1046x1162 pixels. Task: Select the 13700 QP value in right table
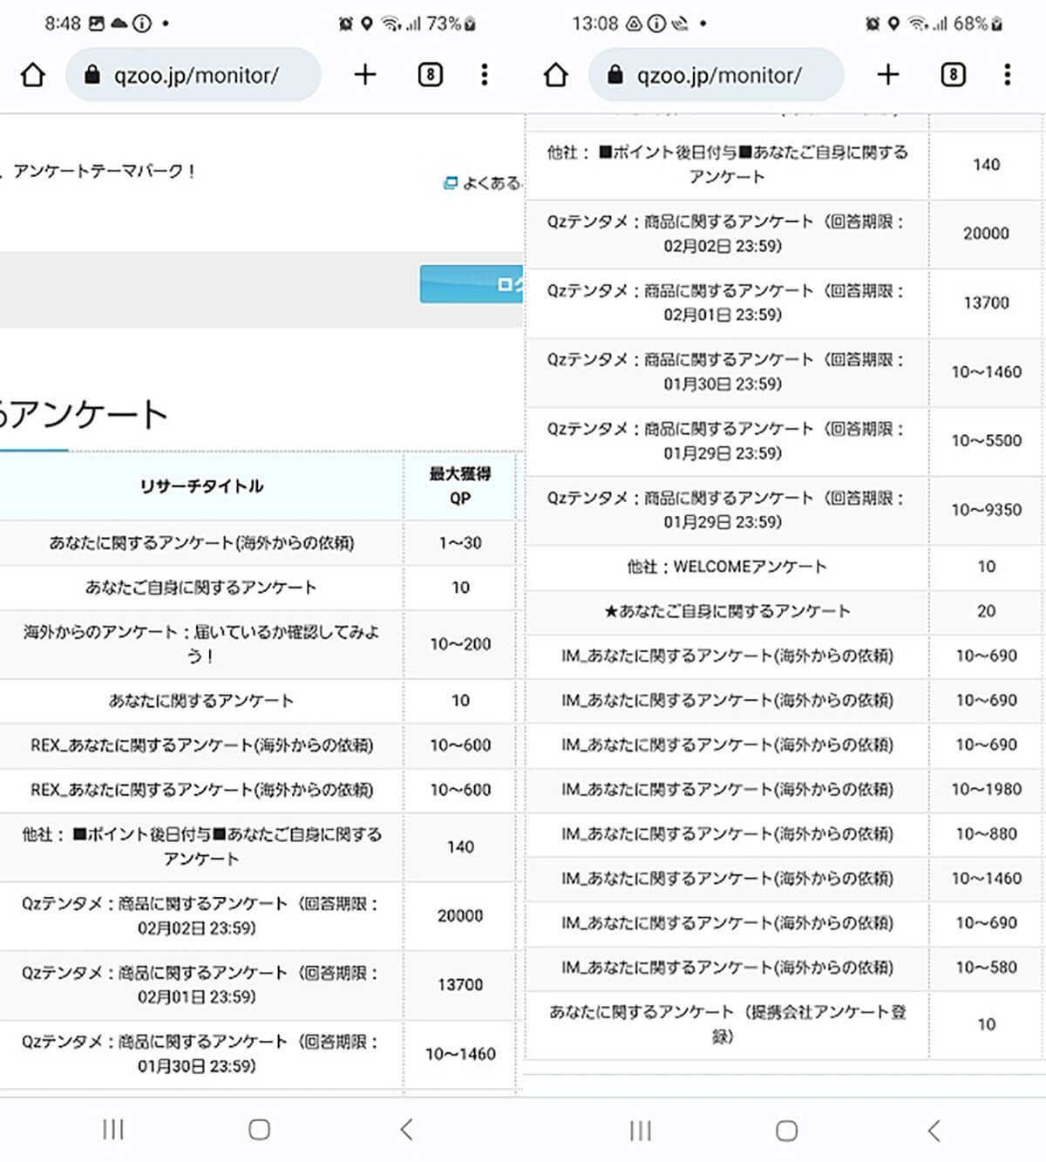pos(986,302)
